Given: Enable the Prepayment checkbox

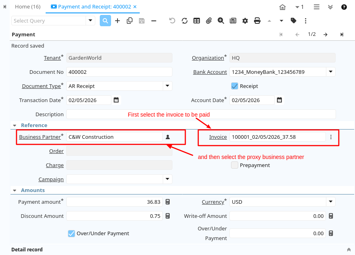Looking at the screenshot, I should 235,165.
